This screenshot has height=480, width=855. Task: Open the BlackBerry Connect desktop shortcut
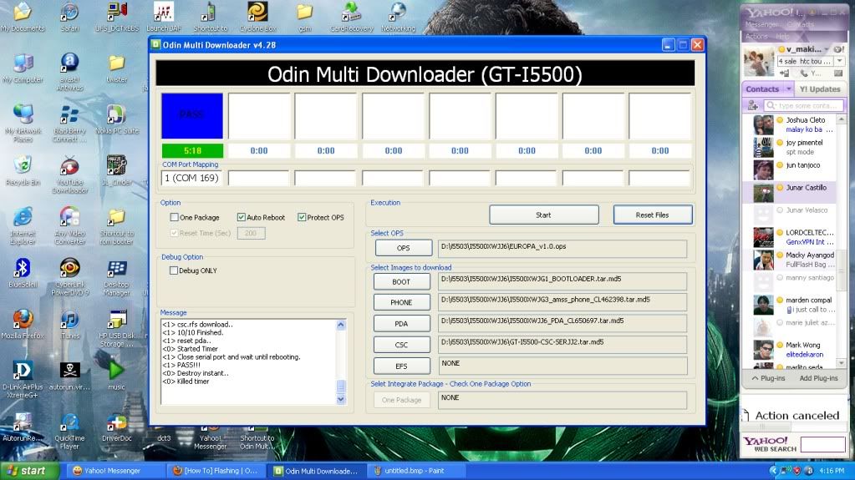coord(70,124)
